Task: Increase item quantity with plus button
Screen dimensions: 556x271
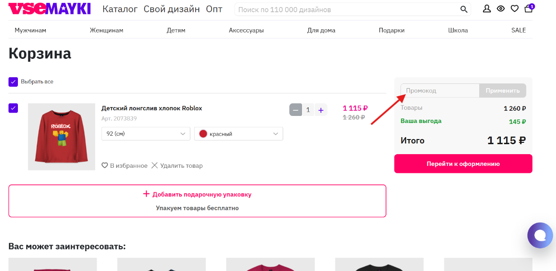Action: click(321, 110)
